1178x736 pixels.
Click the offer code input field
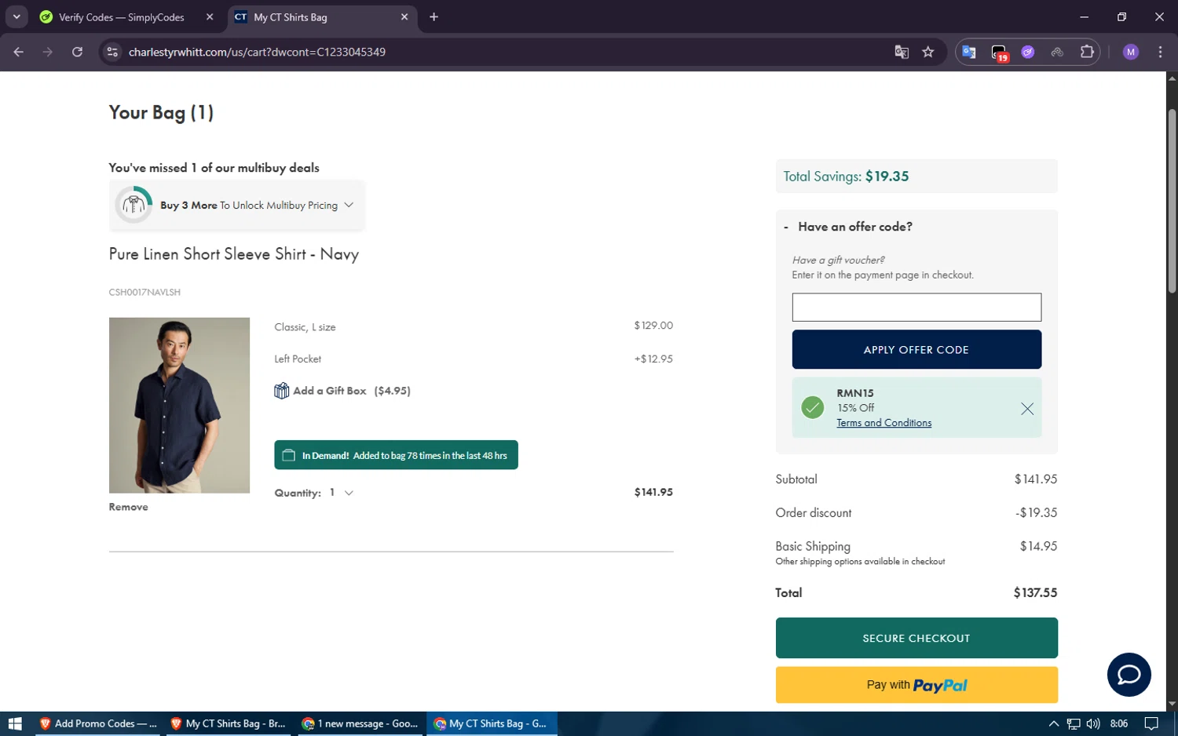[x=916, y=307]
